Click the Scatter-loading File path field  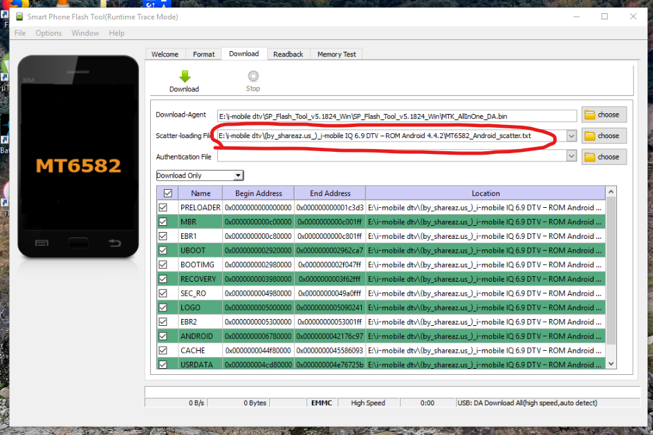[x=392, y=135]
